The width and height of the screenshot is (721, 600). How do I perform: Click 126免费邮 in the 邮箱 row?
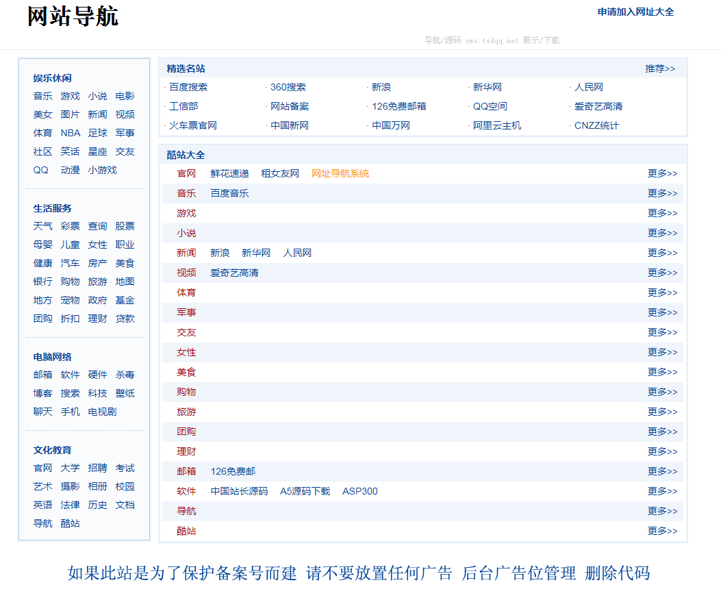(x=233, y=471)
